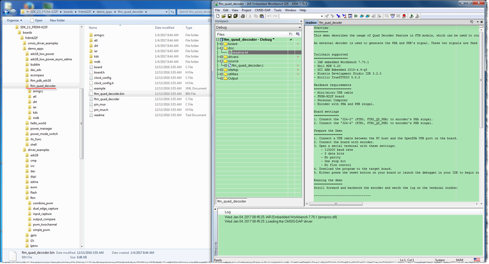This screenshot has width=489, height=264.
Task: Expand ftm_quad_decoder.c node in Workspace tree
Action: 226,66
